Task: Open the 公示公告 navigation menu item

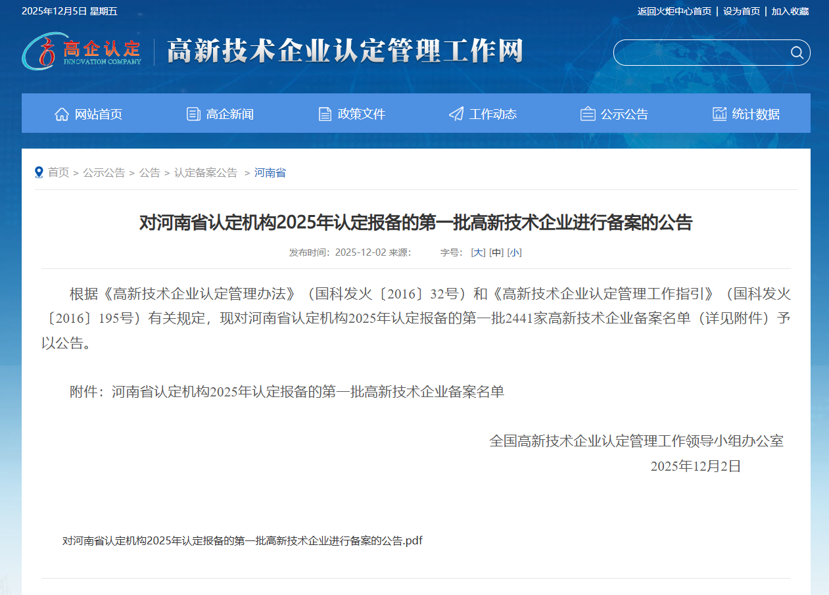Action: [x=623, y=113]
